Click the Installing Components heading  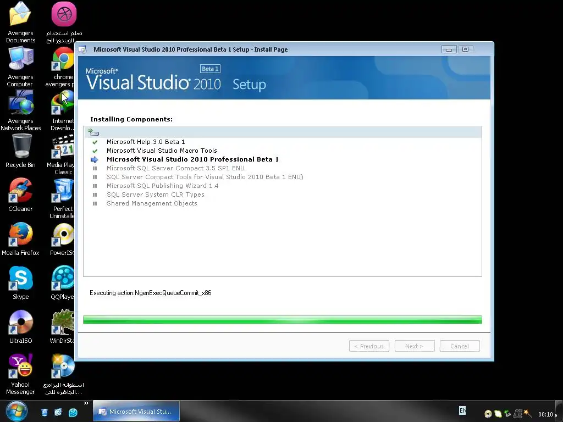[131, 119]
